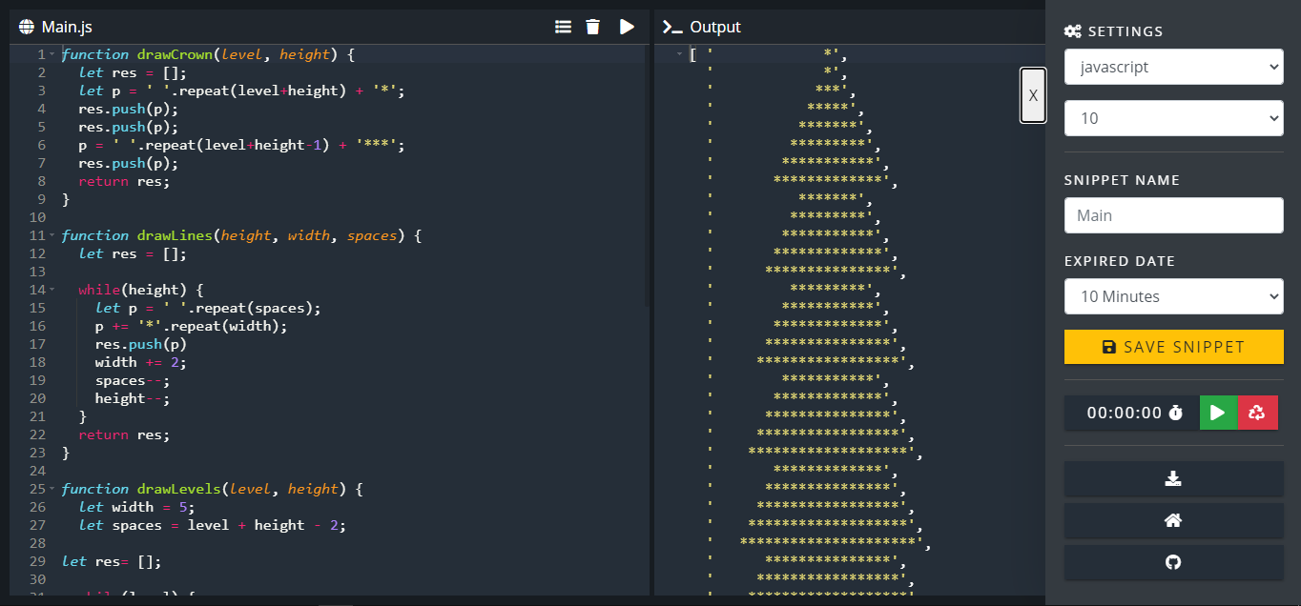Click the text 'return res;' on line 8
The height and width of the screenshot is (606, 1301).
(x=124, y=181)
